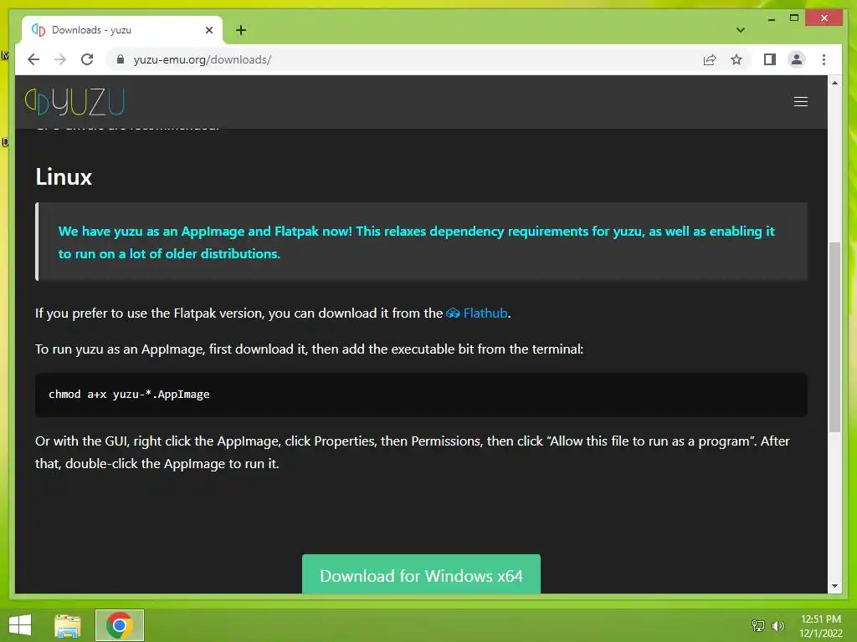Image resolution: width=857 pixels, height=642 pixels.
Task: Open the Windows Start menu
Action: [x=20, y=625]
